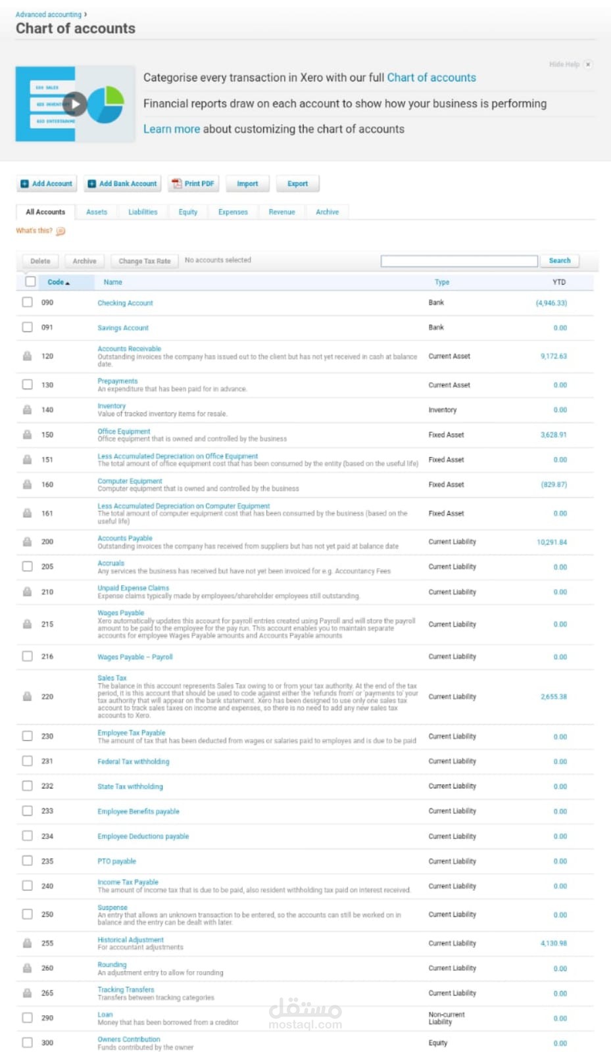The height and width of the screenshot is (1052, 611).
Task: Switch to the Liabilities tab
Action: pos(143,212)
